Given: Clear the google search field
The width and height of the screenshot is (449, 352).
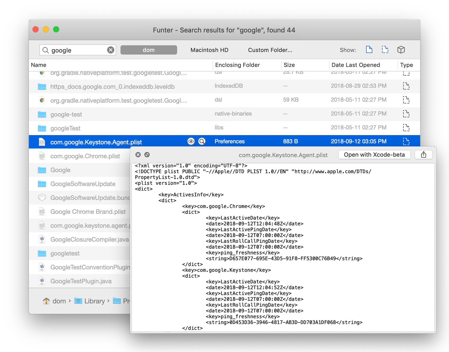Looking at the screenshot, I should pyautogui.click(x=111, y=50).
